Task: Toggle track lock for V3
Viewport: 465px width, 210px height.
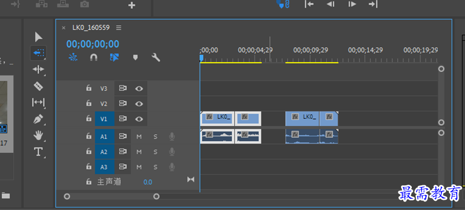Action: coord(89,88)
